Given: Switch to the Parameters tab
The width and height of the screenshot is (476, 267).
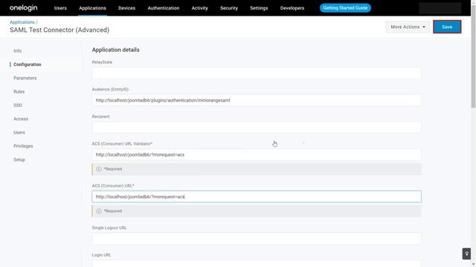Looking at the screenshot, I should (x=25, y=78).
